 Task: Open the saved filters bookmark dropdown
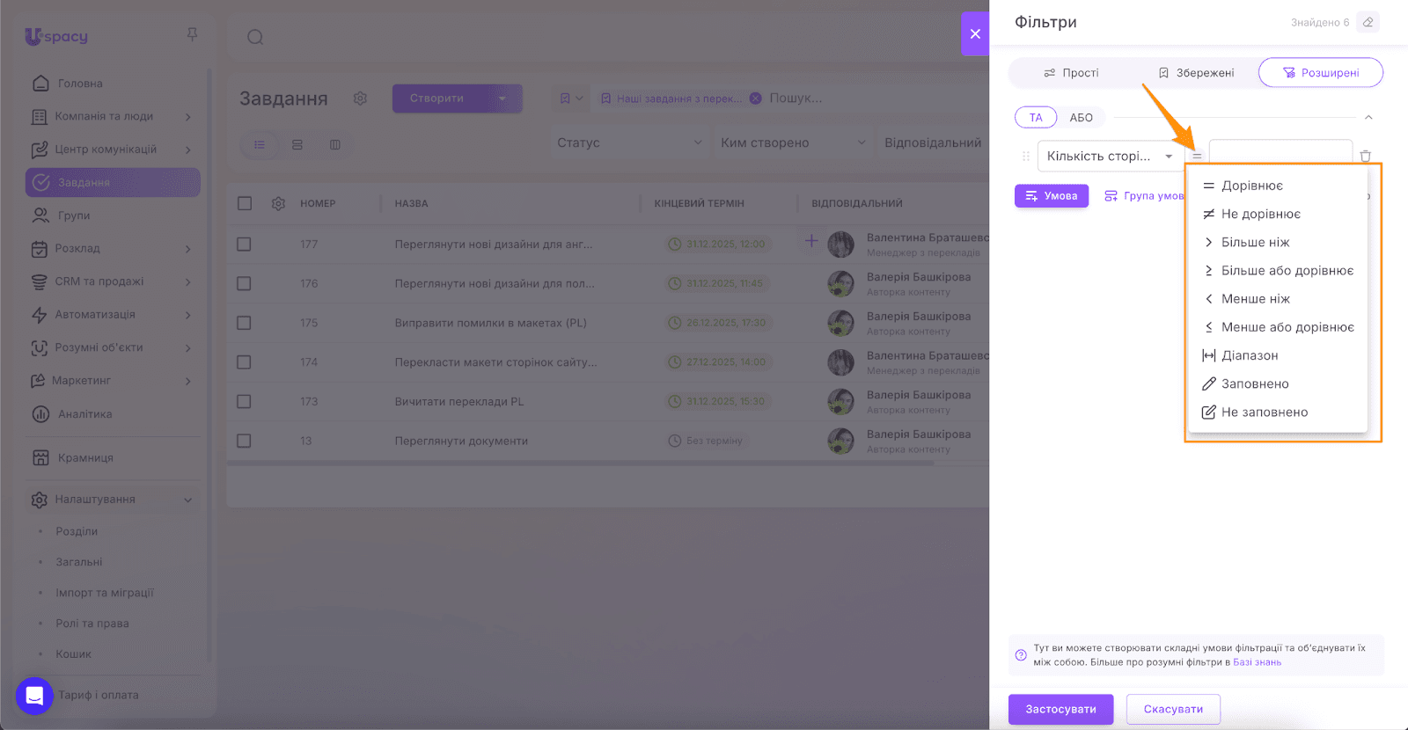tap(571, 99)
